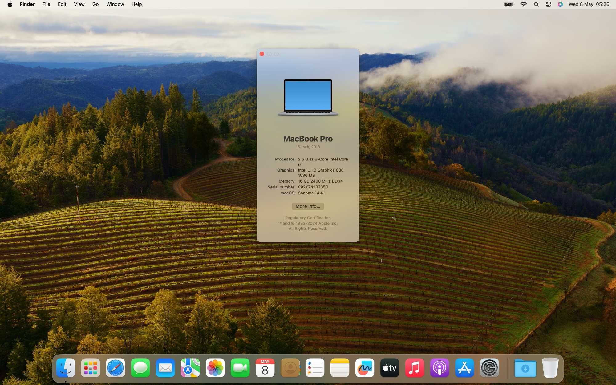Open the Trash in the Dock

550,368
